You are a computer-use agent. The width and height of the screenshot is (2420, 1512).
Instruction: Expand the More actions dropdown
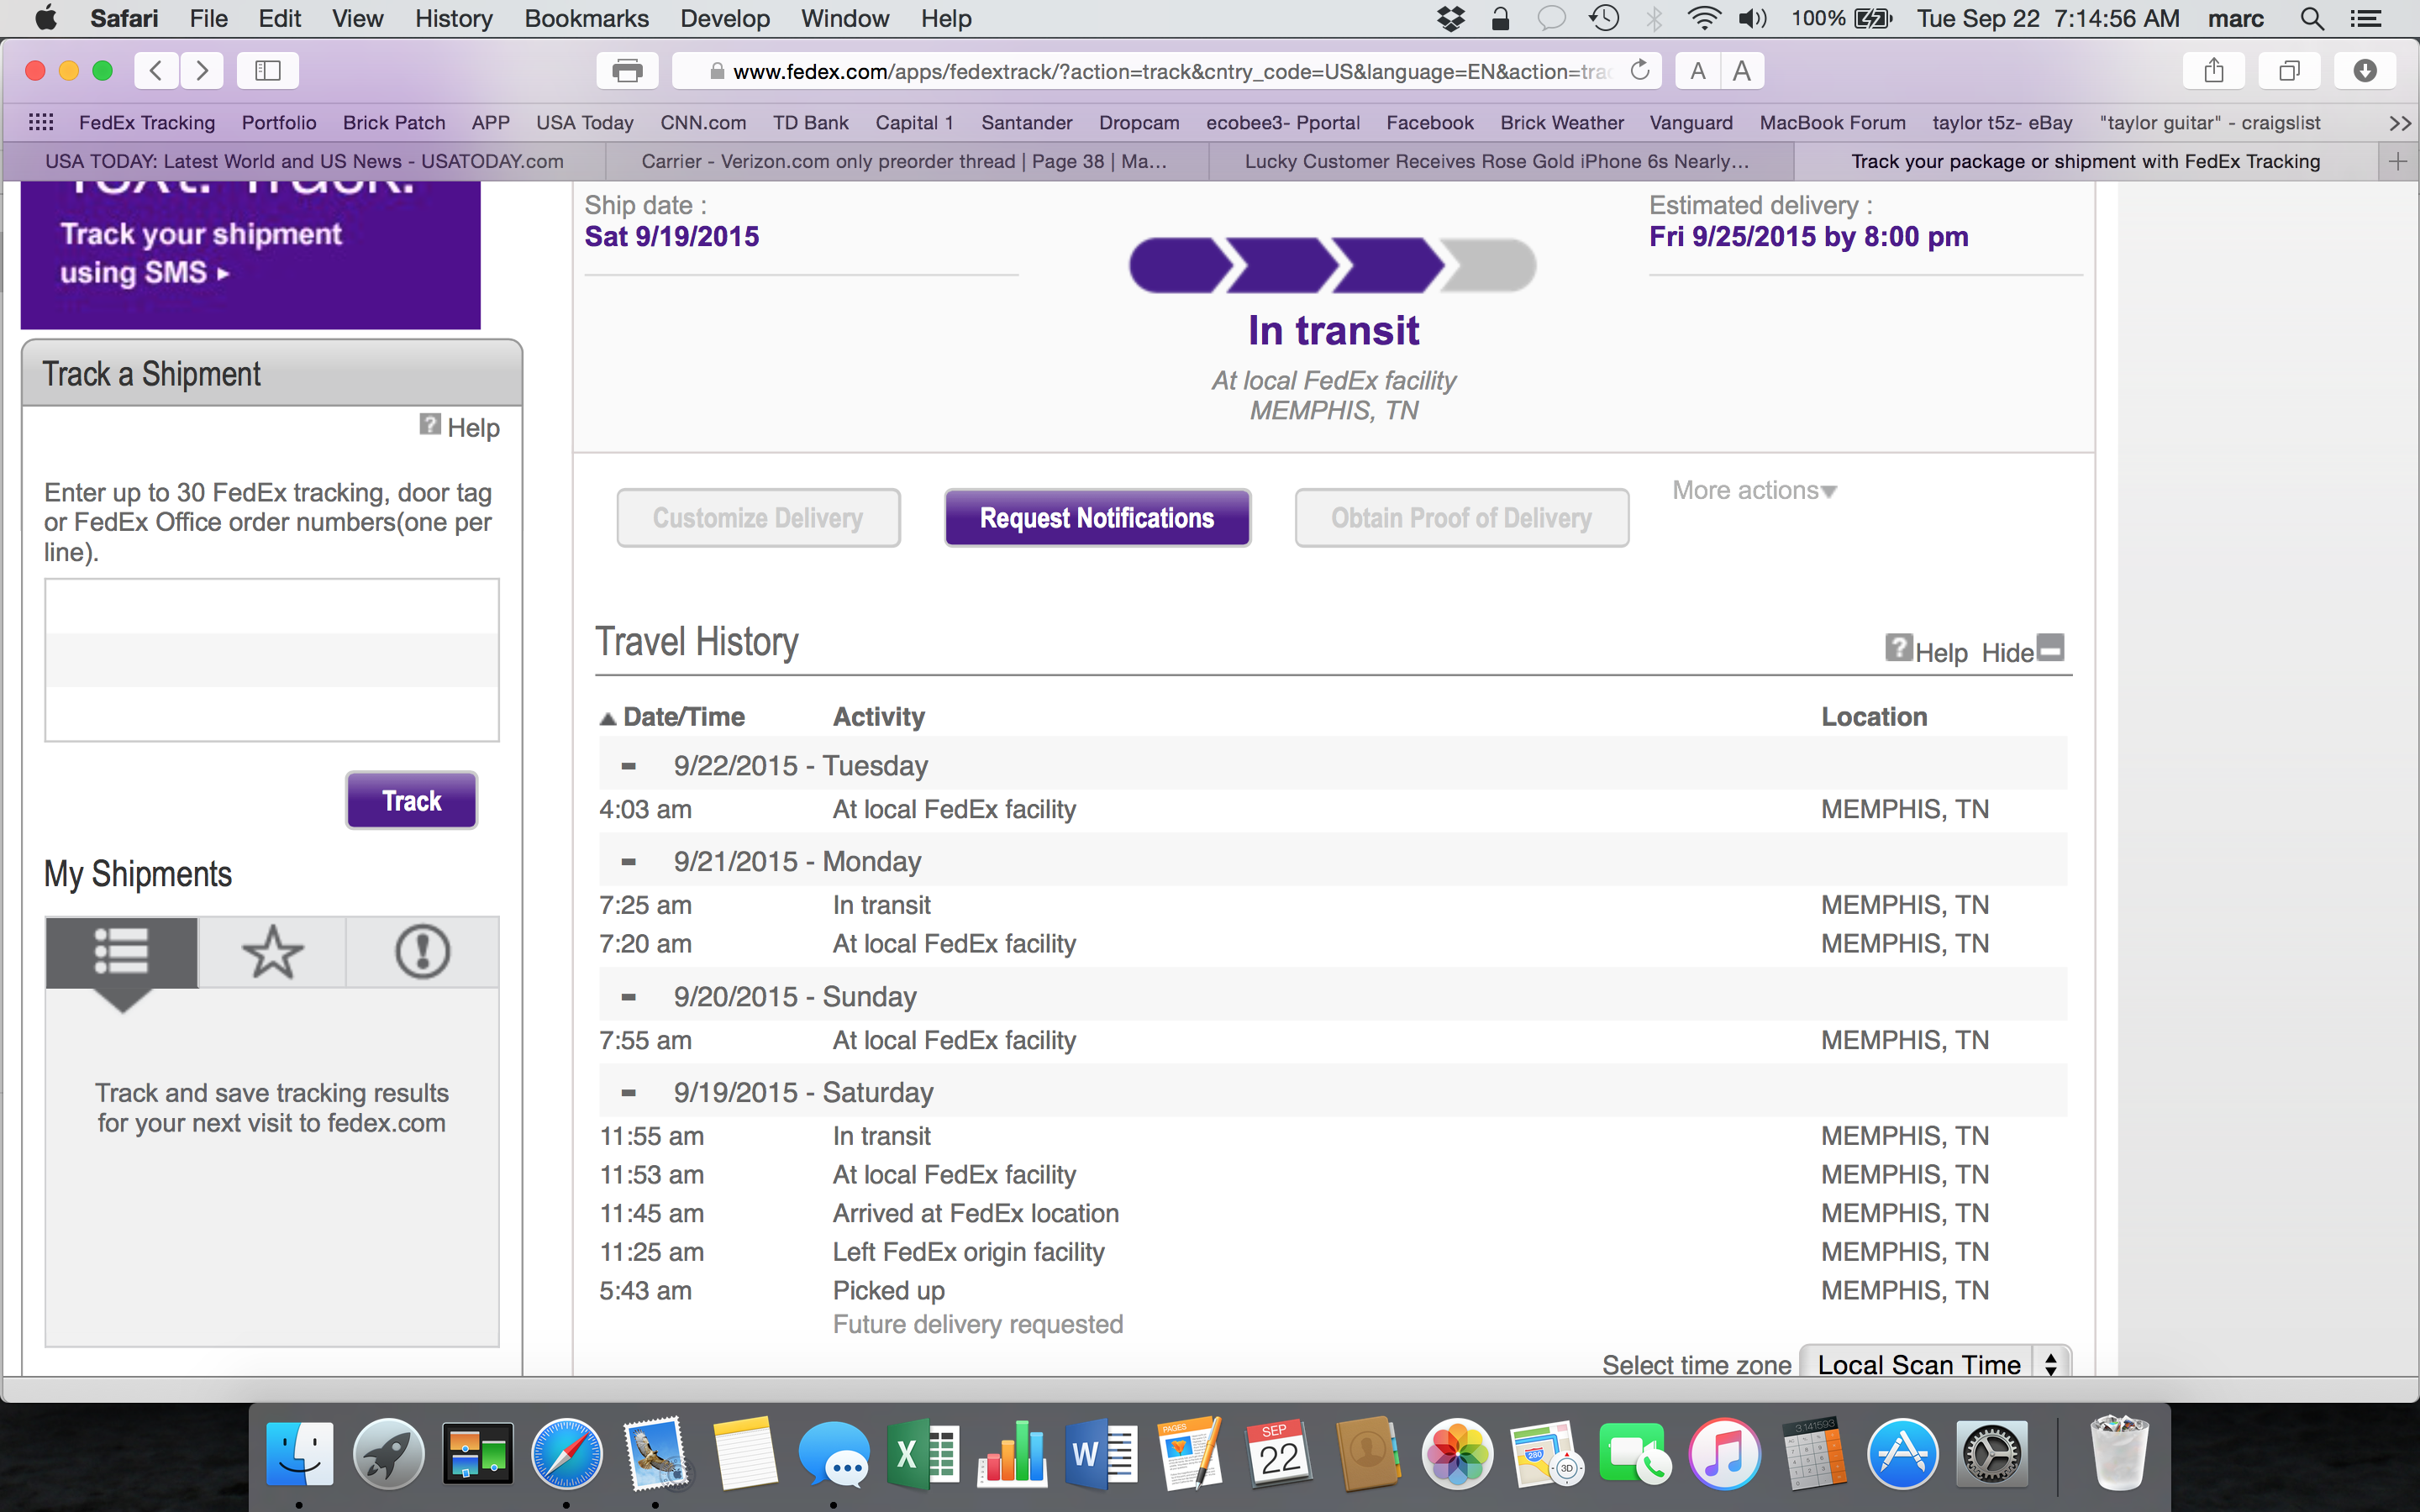tap(1754, 490)
